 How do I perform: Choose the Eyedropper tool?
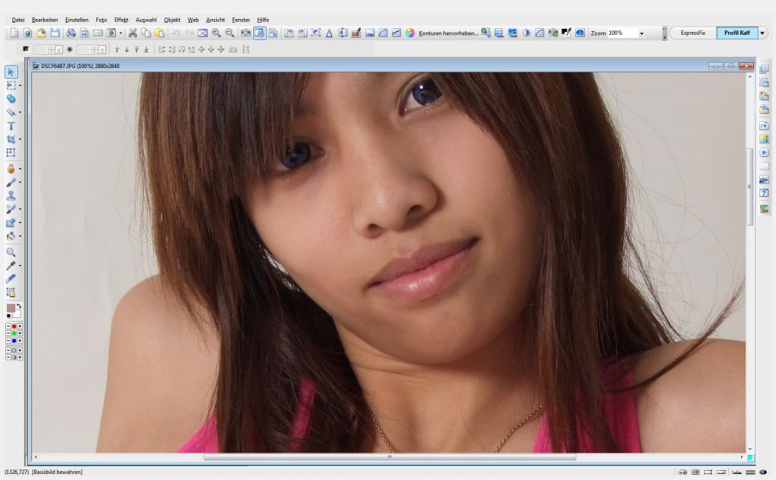(11, 266)
